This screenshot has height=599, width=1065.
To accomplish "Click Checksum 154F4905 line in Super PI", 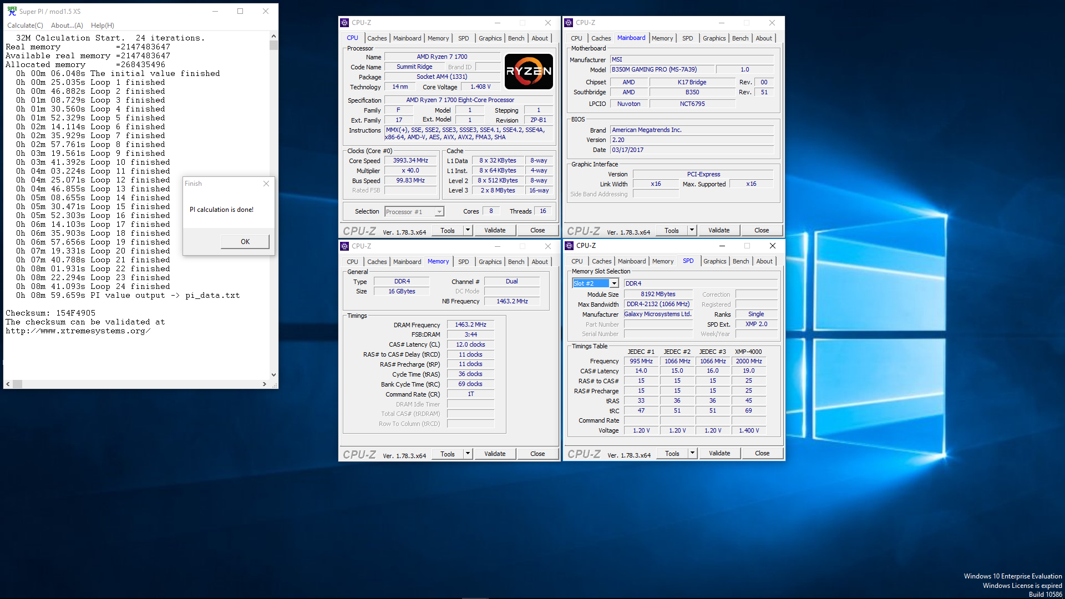I will pyautogui.click(x=50, y=313).
